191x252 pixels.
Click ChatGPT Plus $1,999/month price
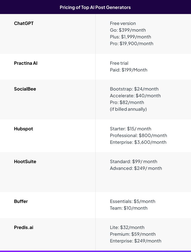click(x=130, y=37)
